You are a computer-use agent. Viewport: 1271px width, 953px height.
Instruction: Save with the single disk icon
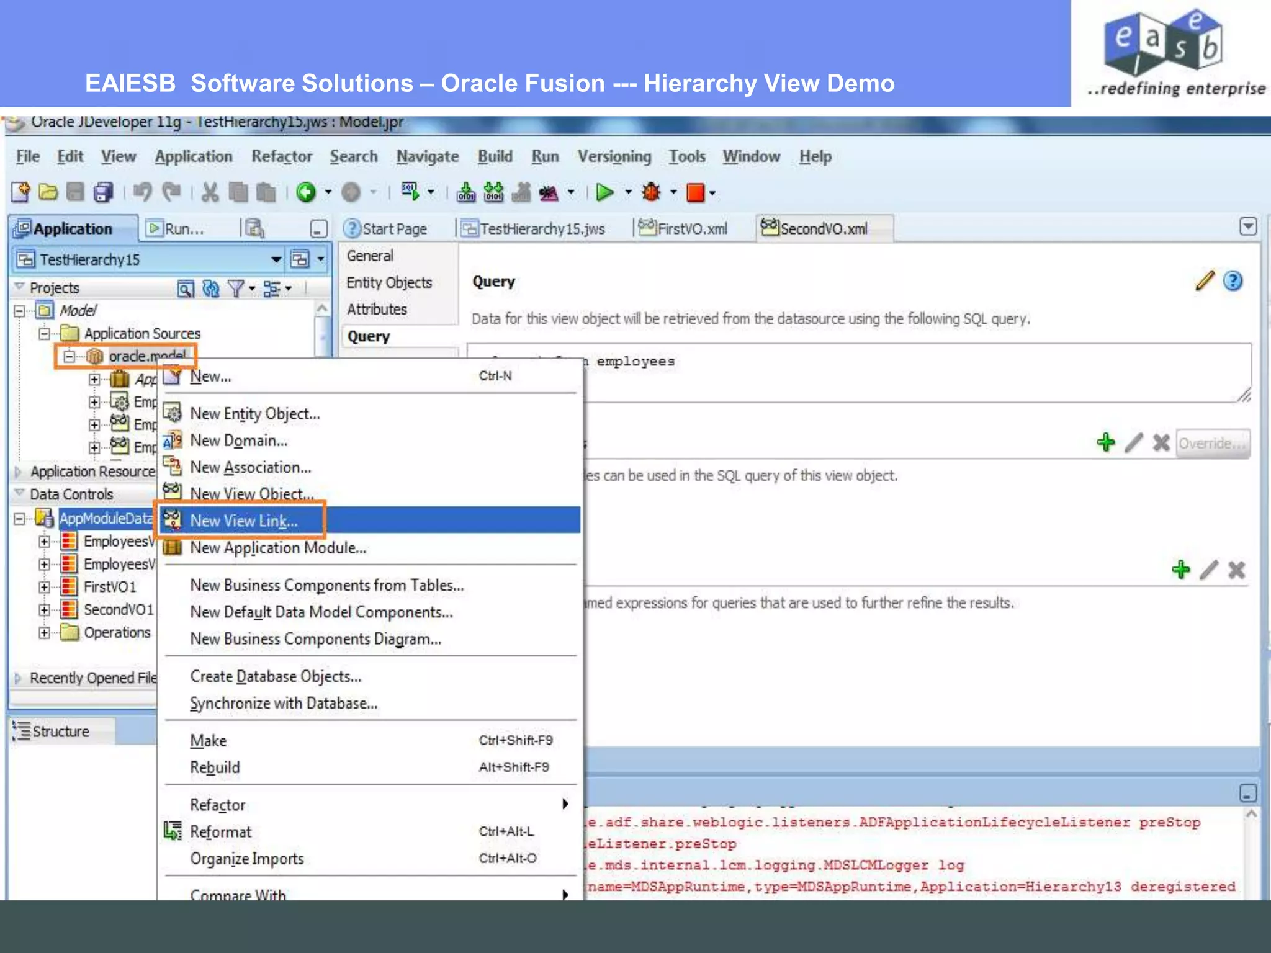tap(75, 192)
